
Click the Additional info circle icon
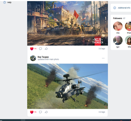point(114,8)
